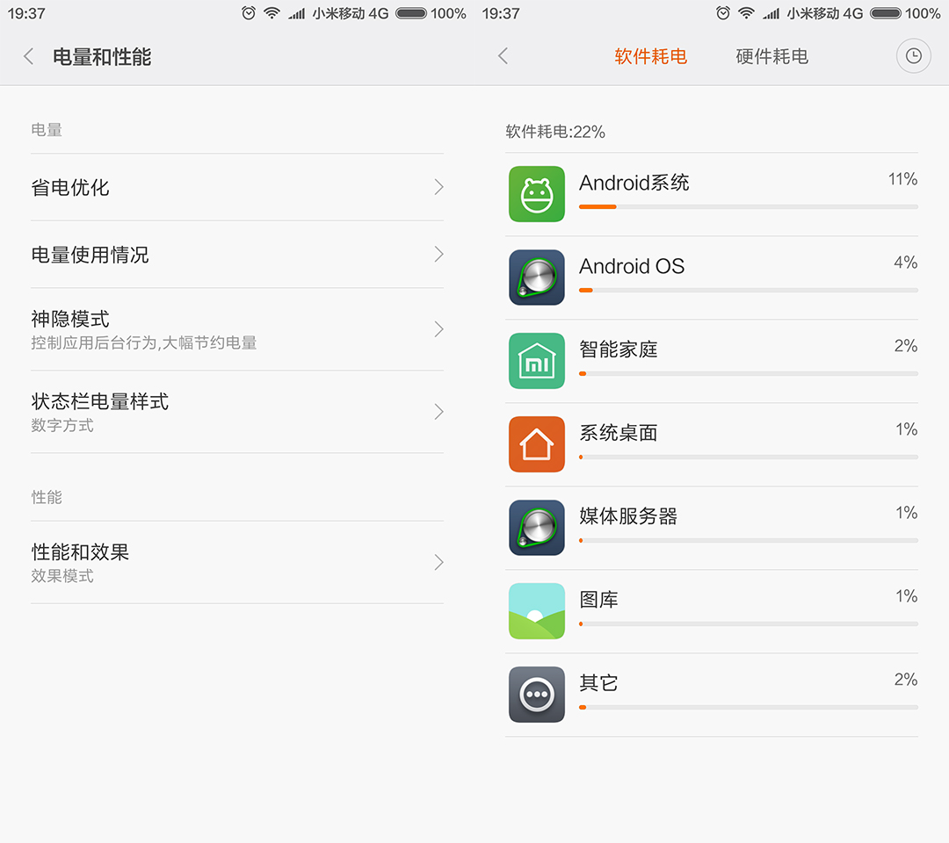Open the 图库 gallery icon
Screen dimensions: 949x843
(x=537, y=611)
